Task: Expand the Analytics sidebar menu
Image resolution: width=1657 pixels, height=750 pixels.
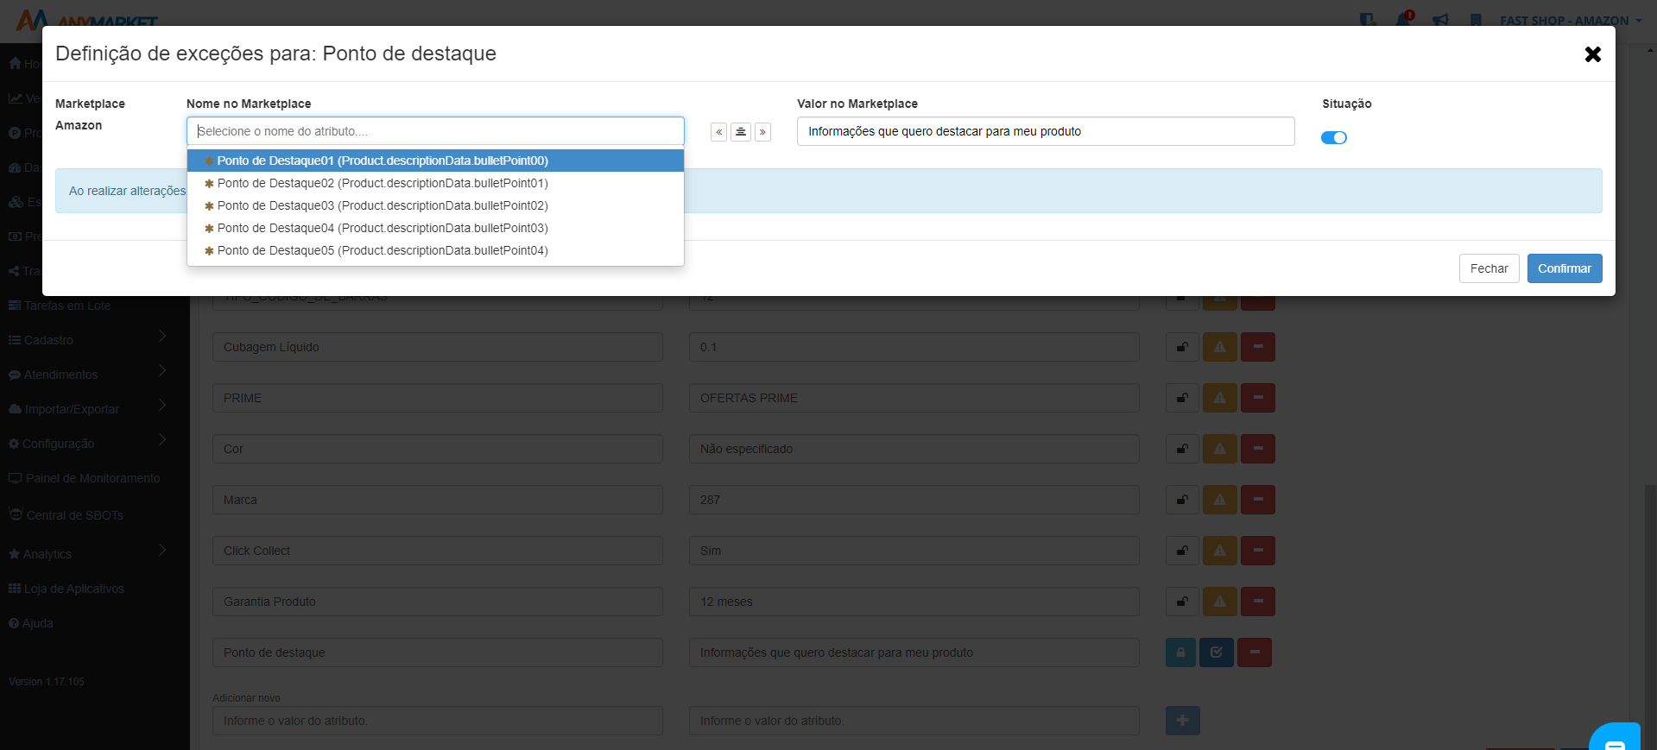Action: pyautogui.click(x=86, y=554)
